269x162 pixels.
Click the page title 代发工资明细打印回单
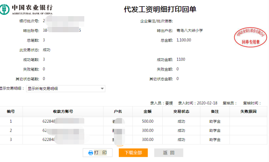pos(160,9)
